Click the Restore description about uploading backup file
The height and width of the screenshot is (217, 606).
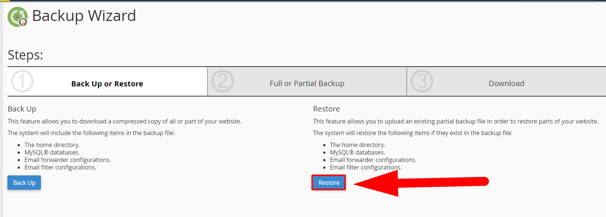pyautogui.click(x=456, y=121)
